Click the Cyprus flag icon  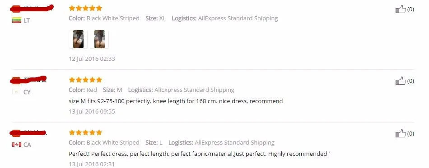point(17,92)
